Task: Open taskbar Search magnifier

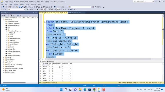Action: point(66,89)
